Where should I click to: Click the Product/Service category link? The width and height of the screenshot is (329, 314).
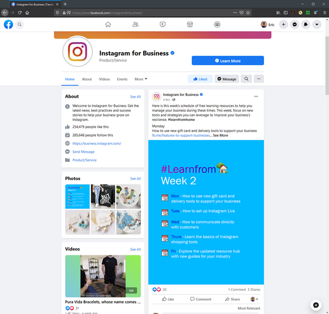(x=85, y=160)
